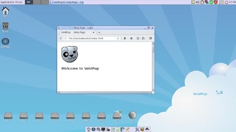This screenshot has height=132, width=236.
Task: Open the clipboard manager tray icon
Action: click(202, 2)
